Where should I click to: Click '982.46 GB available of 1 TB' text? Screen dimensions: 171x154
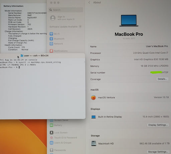[155, 144]
